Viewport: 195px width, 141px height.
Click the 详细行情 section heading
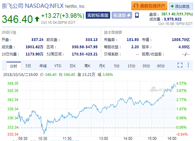(9, 33)
